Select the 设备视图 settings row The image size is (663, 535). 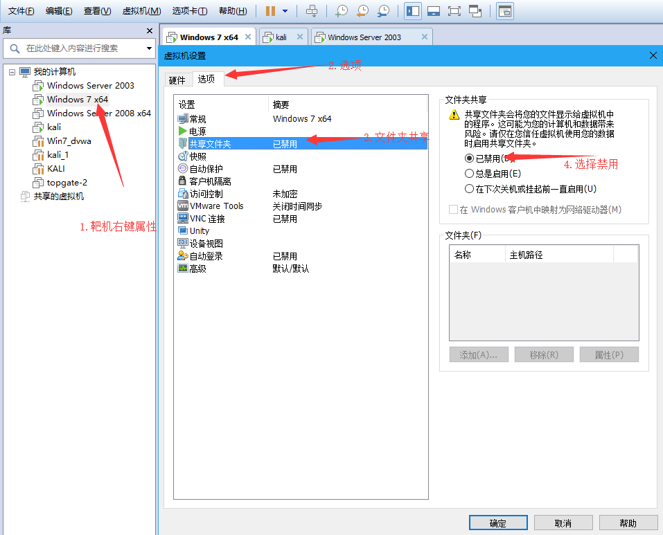pyautogui.click(x=302, y=244)
